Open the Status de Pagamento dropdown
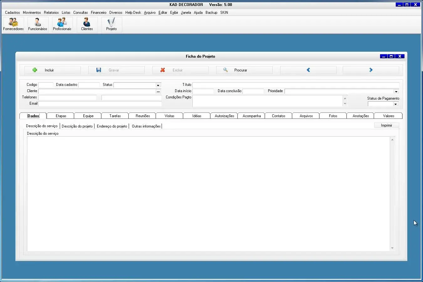The width and height of the screenshot is (423, 282). click(x=395, y=104)
